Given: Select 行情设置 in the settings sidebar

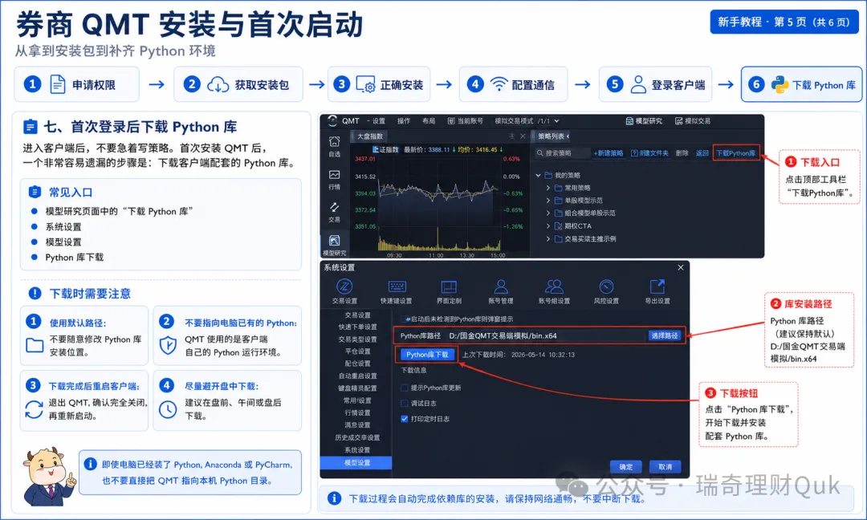Looking at the screenshot, I should click(x=356, y=412).
